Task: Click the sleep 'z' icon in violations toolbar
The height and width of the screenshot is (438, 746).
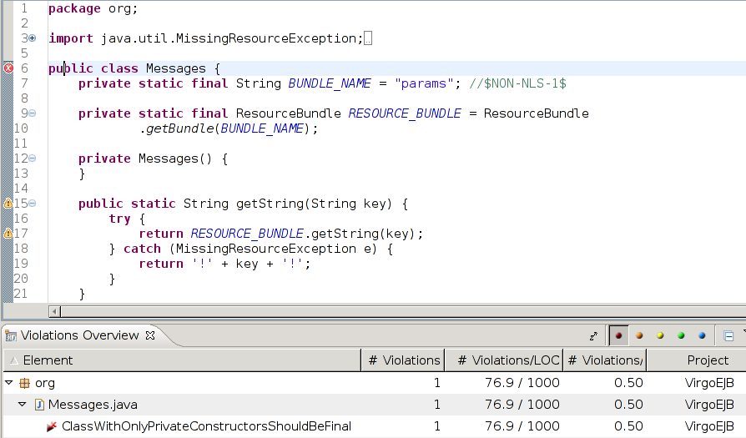Action: coord(593,336)
